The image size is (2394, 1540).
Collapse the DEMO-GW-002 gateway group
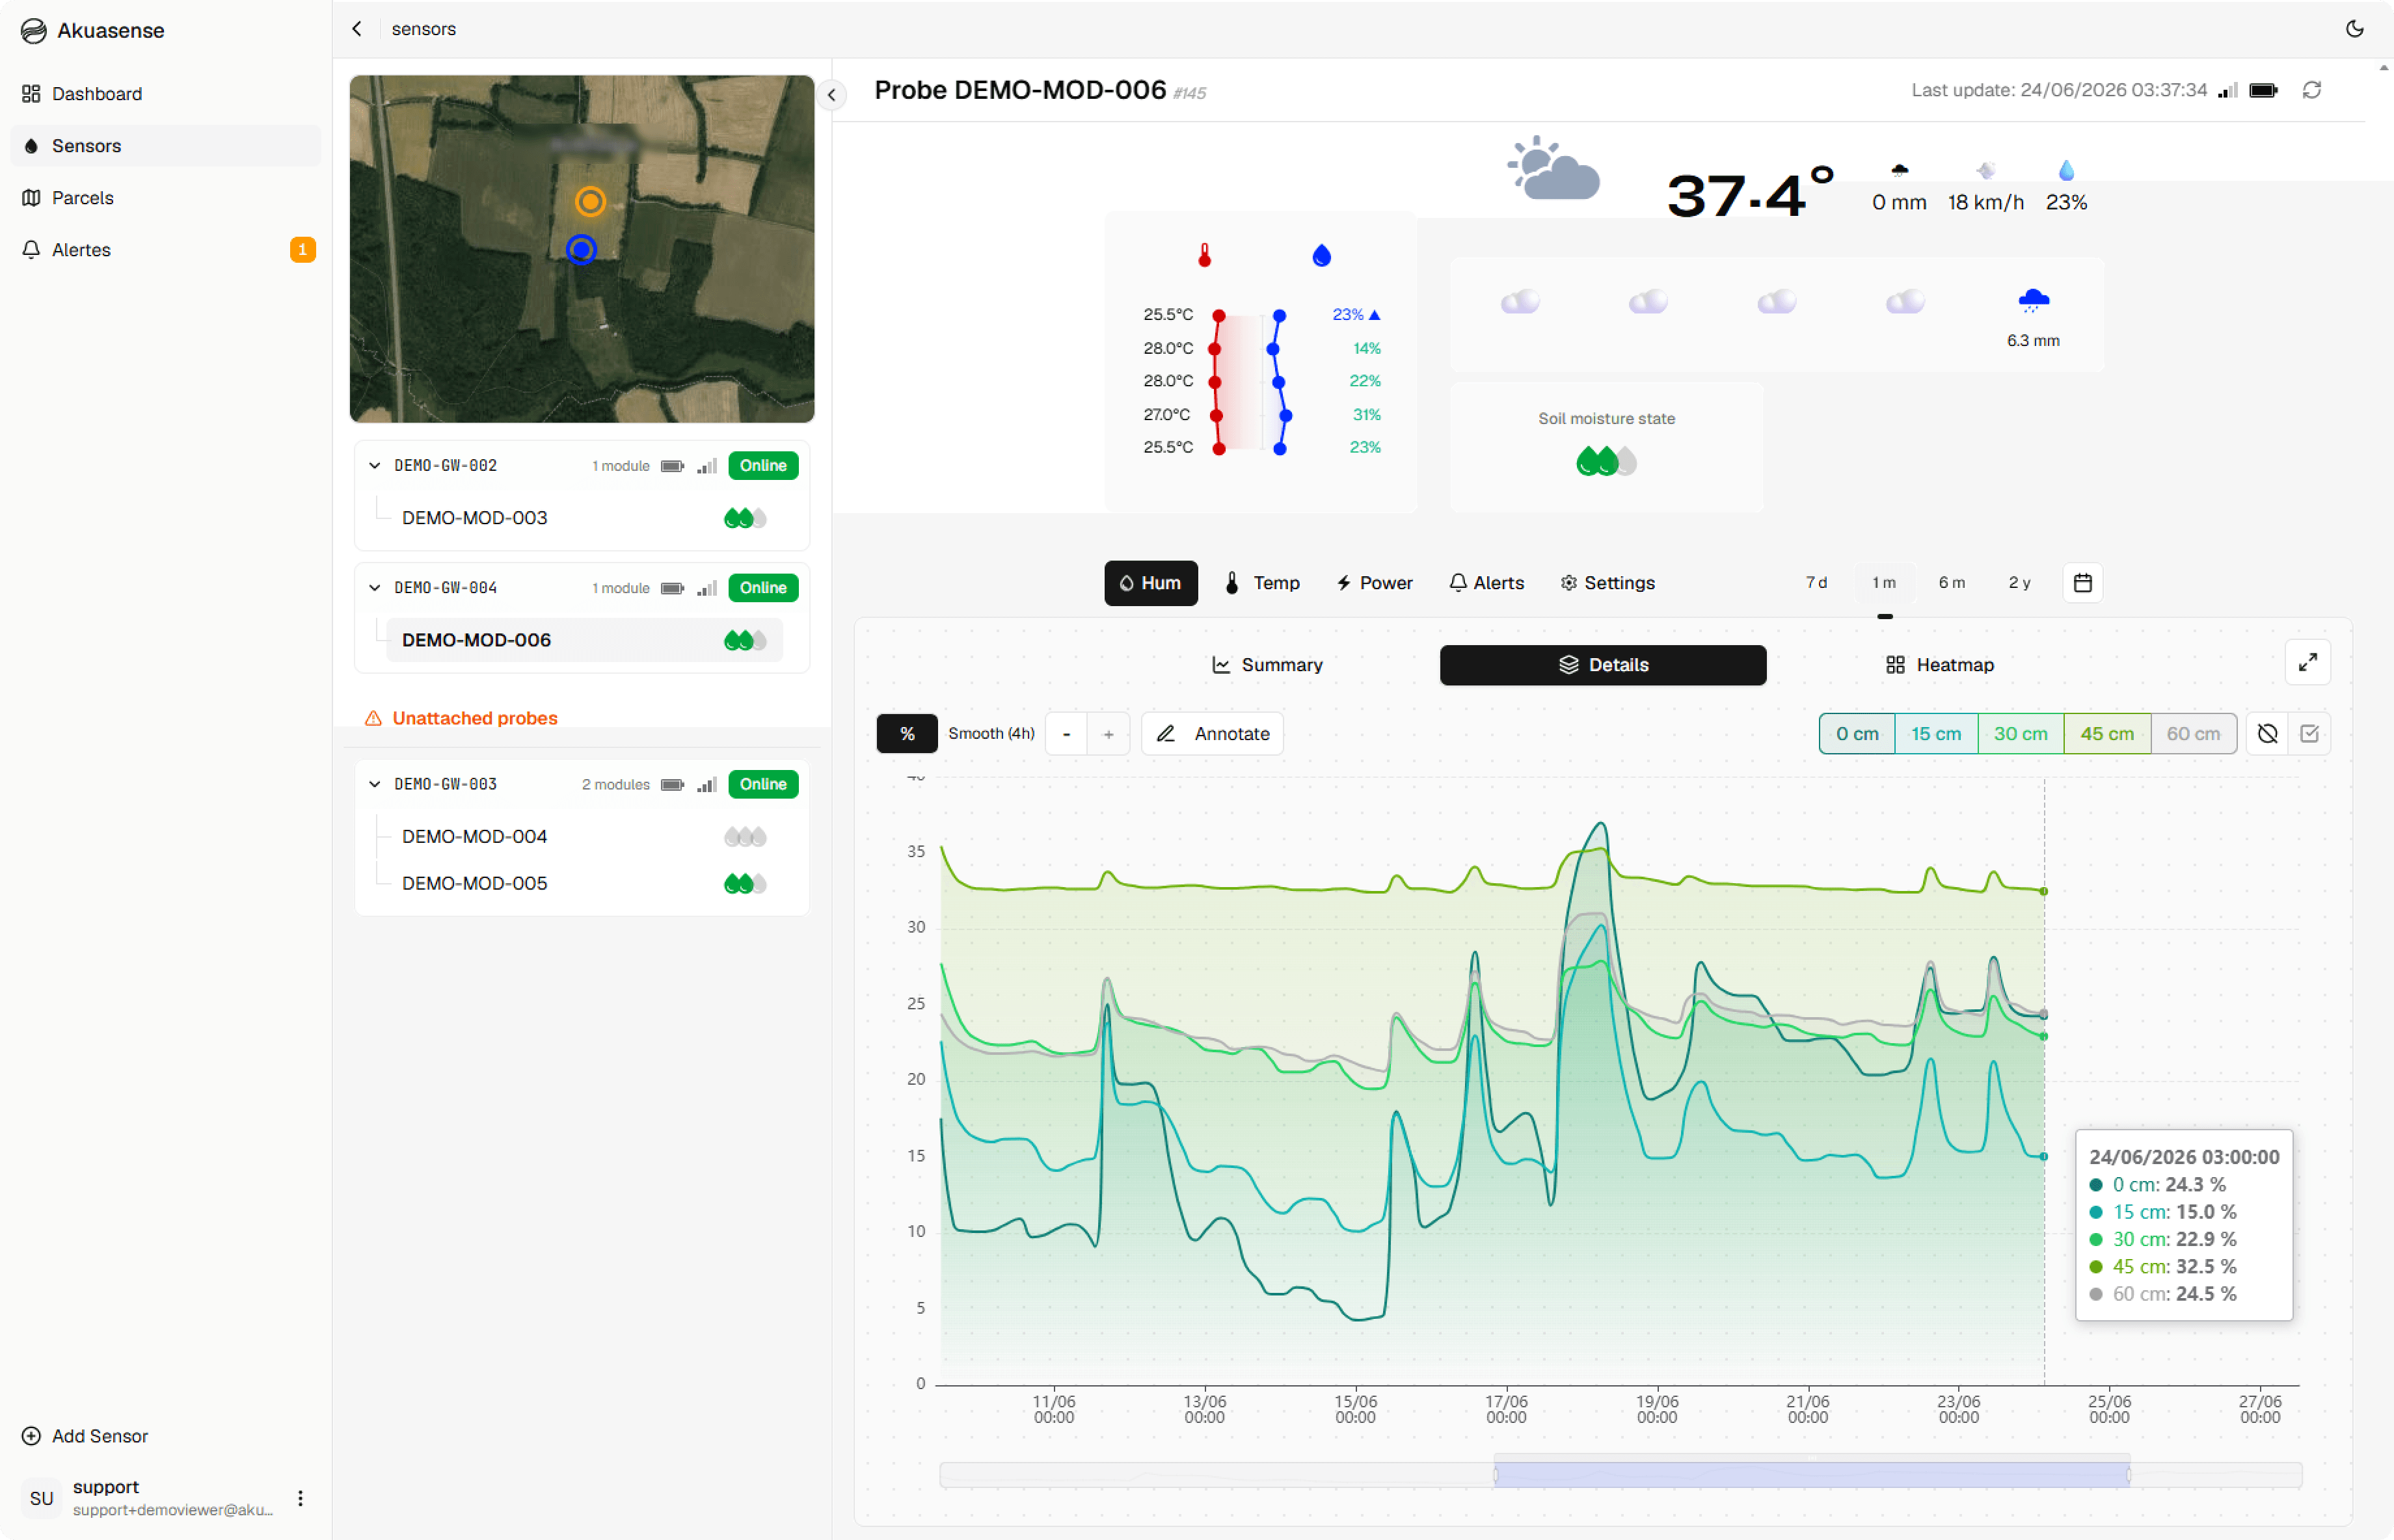374,466
